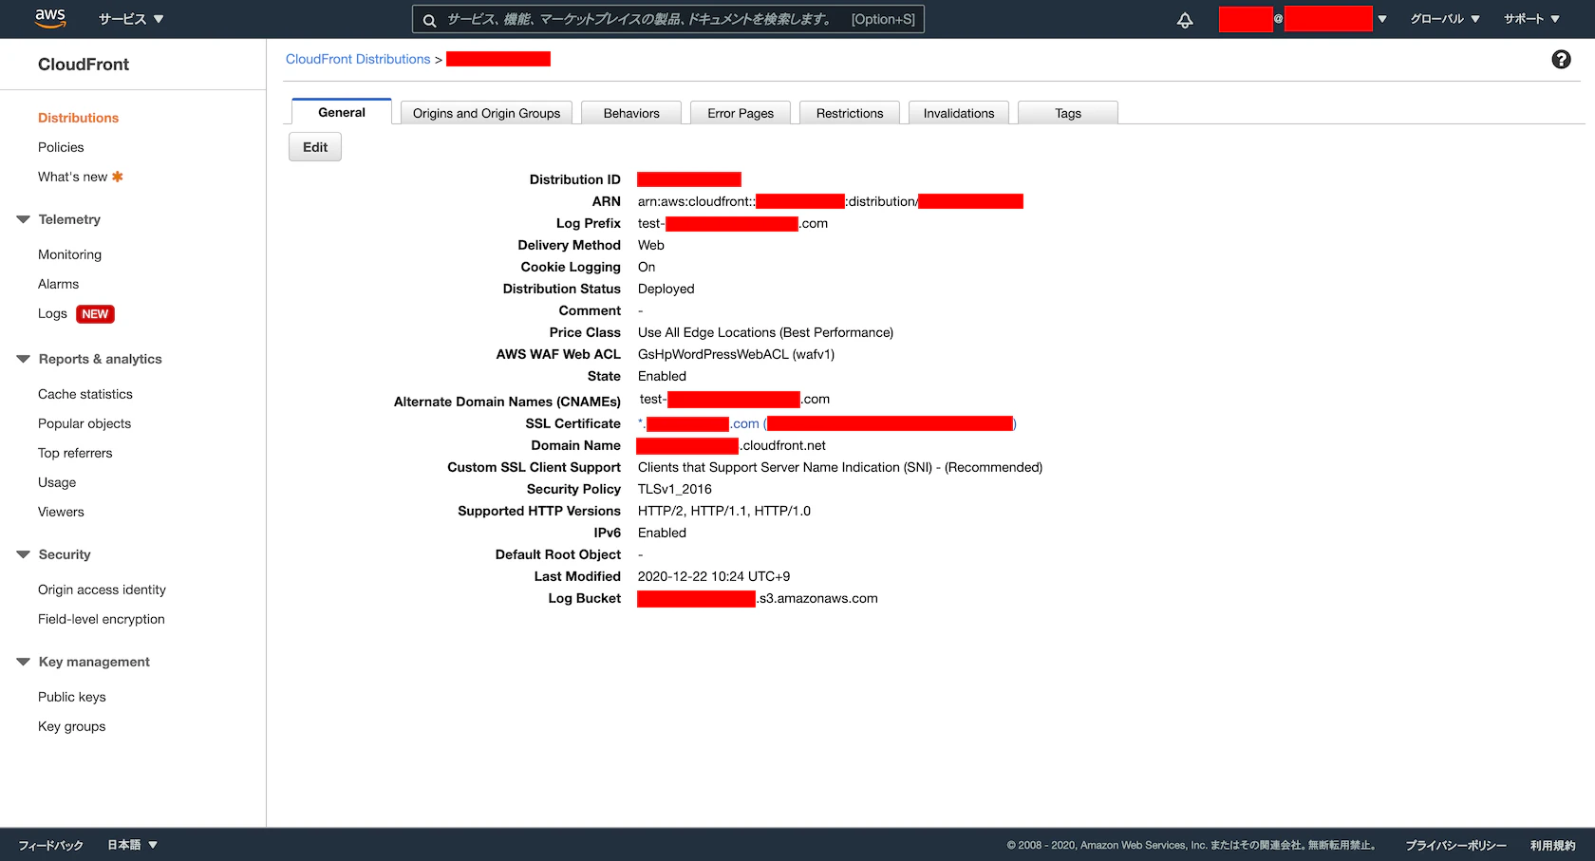Click the NEW badge beside Logs
1595x861 pixels.
tap(95, 313)
